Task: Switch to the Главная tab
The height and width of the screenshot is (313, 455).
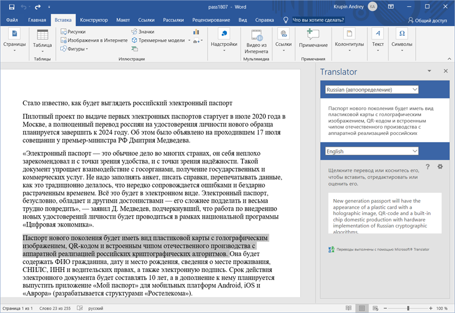Action: pos(37,20)
